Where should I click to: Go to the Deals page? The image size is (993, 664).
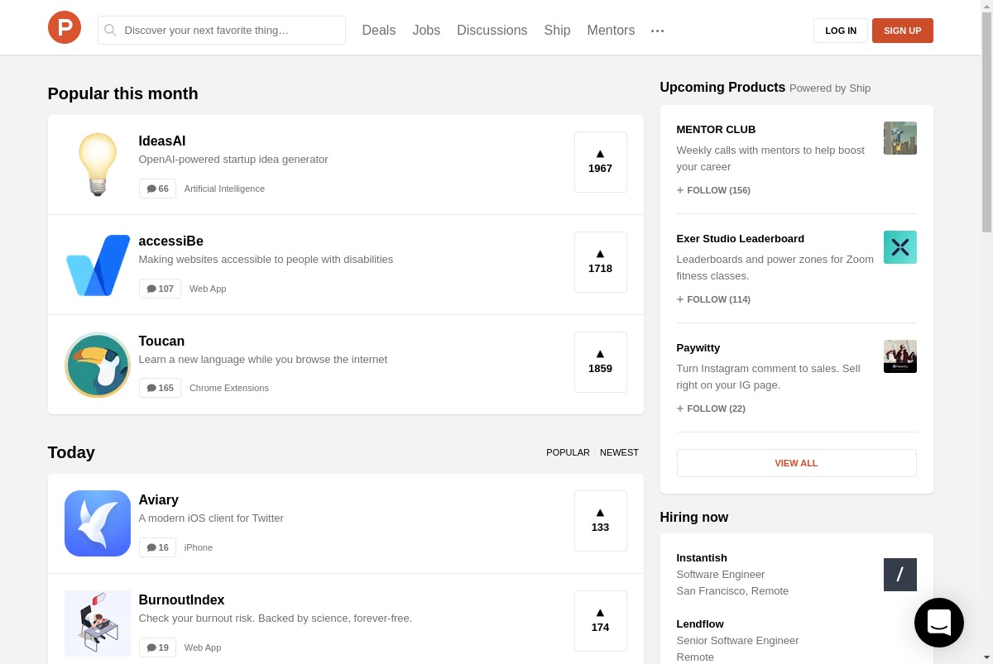tap(379, 30)
